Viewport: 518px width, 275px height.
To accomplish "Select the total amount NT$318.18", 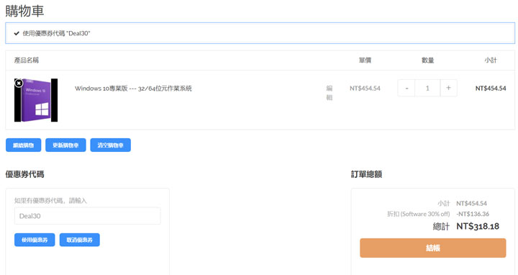I will tap(478, 227).
